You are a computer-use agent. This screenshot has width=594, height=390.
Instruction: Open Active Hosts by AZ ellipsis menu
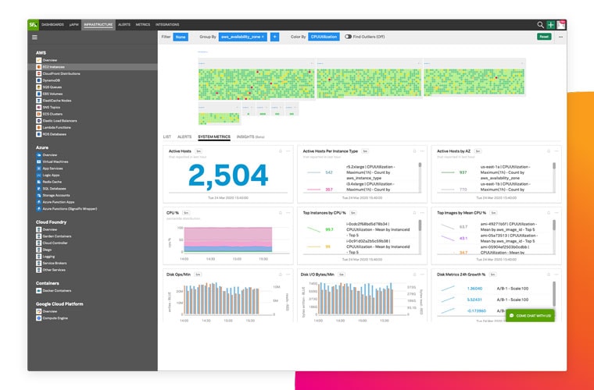(556, 151)
